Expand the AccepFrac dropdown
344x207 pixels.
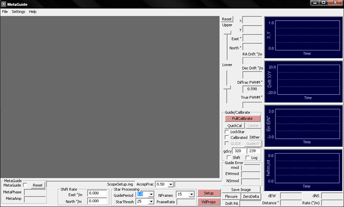(171, 185)
